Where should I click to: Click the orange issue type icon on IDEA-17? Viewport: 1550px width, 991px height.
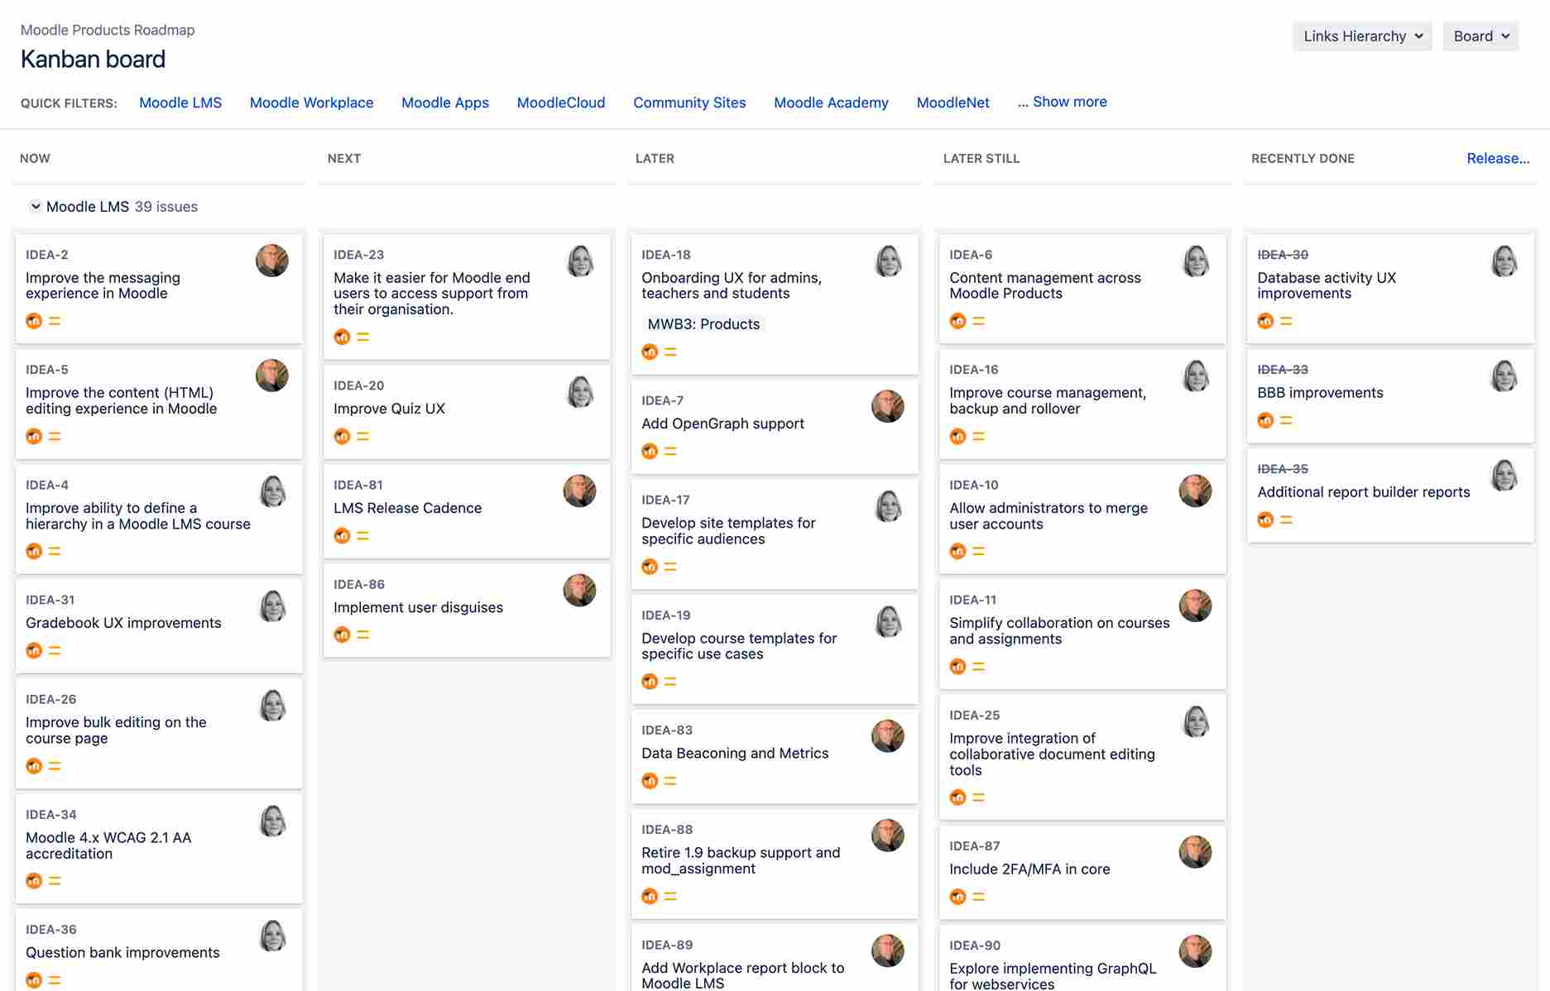(x=650, y=567)
